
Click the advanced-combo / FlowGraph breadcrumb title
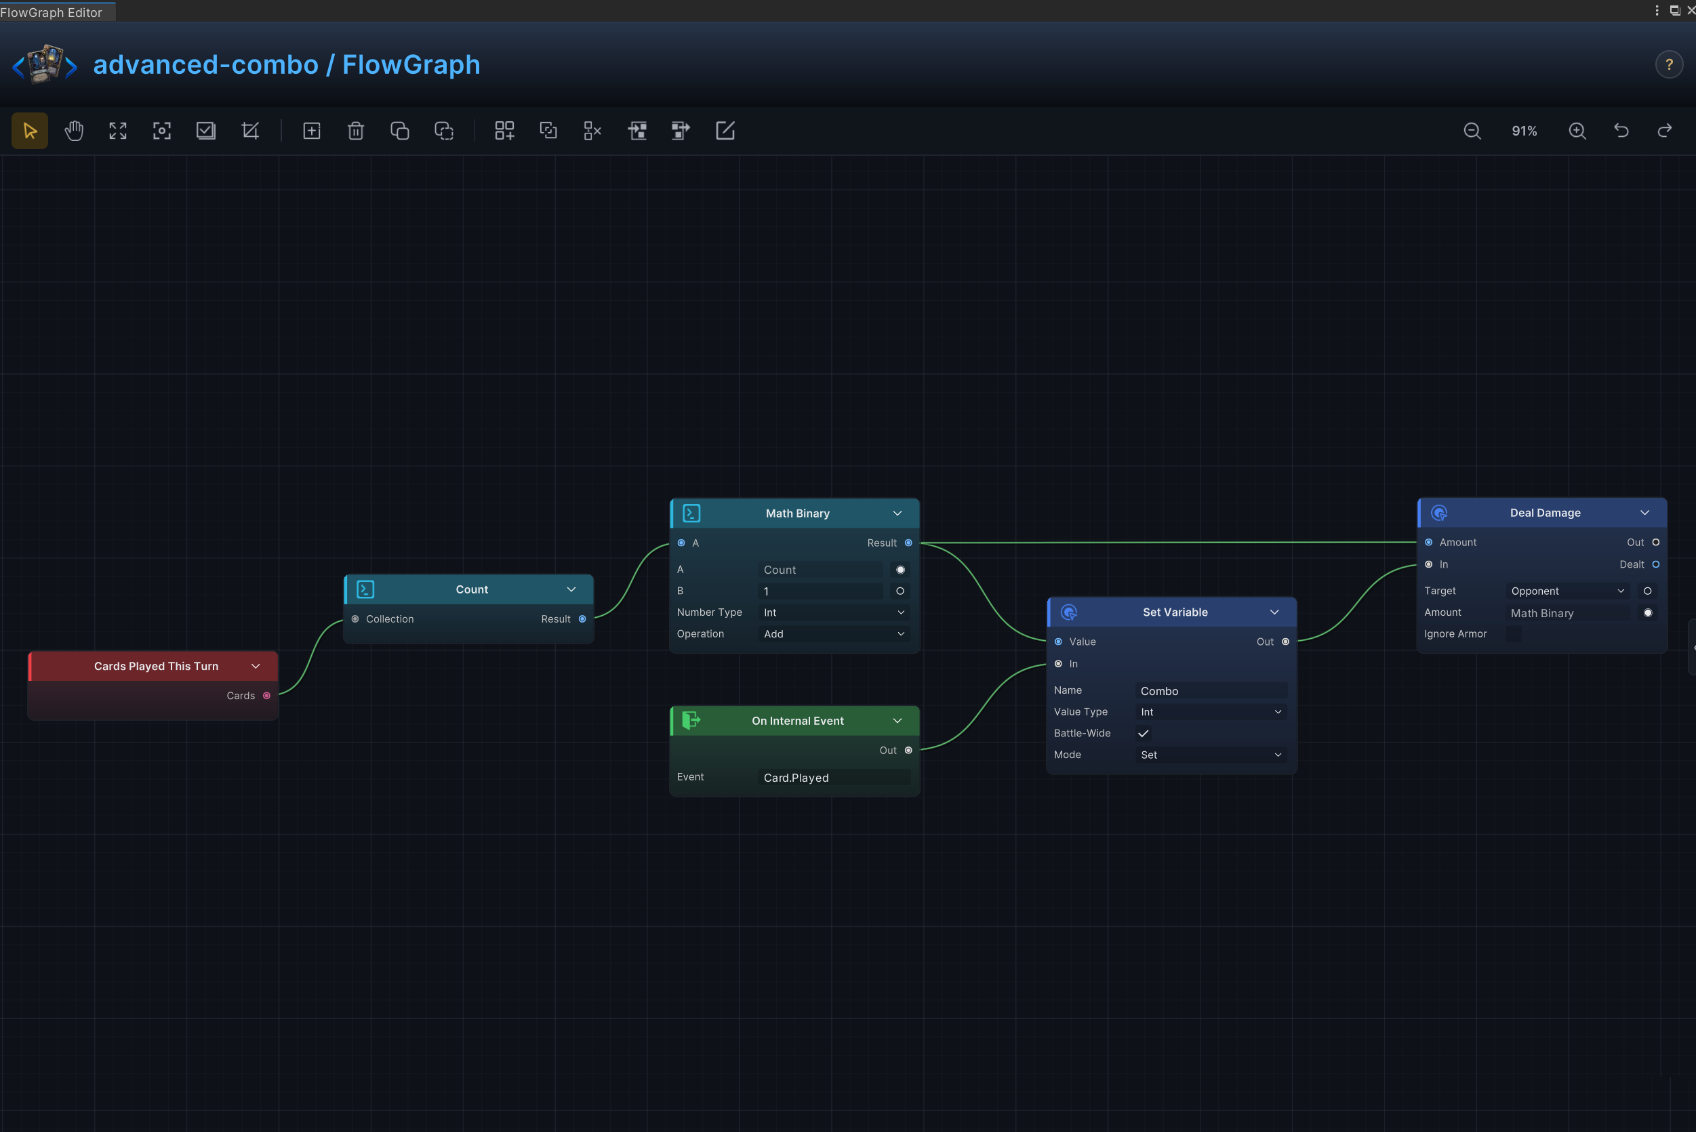(x=287, y=65)
